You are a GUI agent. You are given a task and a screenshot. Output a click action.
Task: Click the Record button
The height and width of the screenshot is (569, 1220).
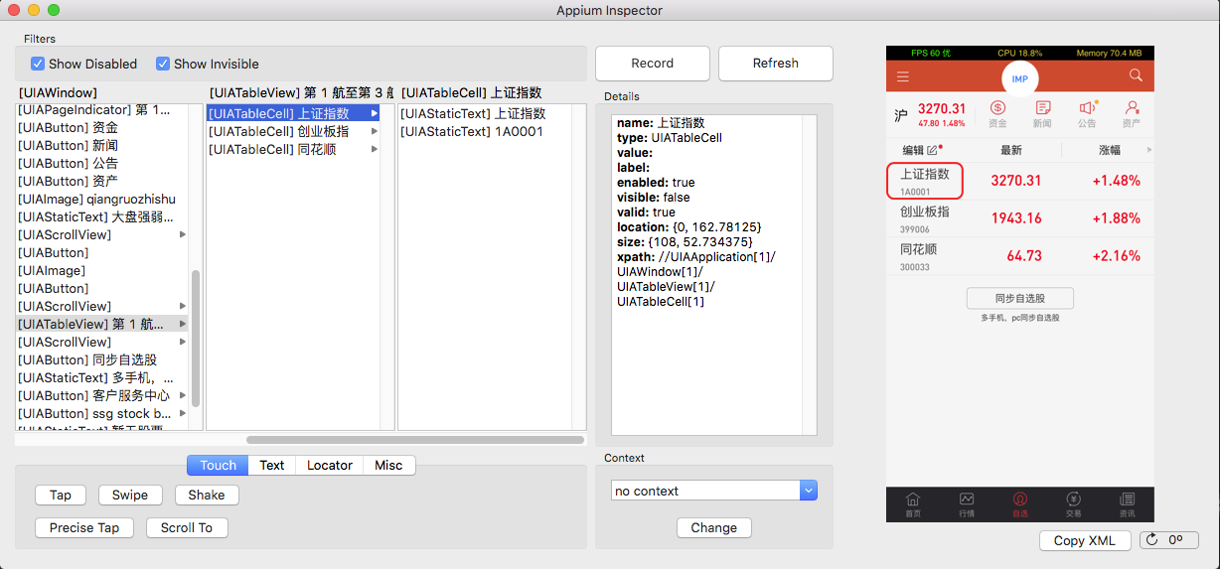tap(653, 63)
